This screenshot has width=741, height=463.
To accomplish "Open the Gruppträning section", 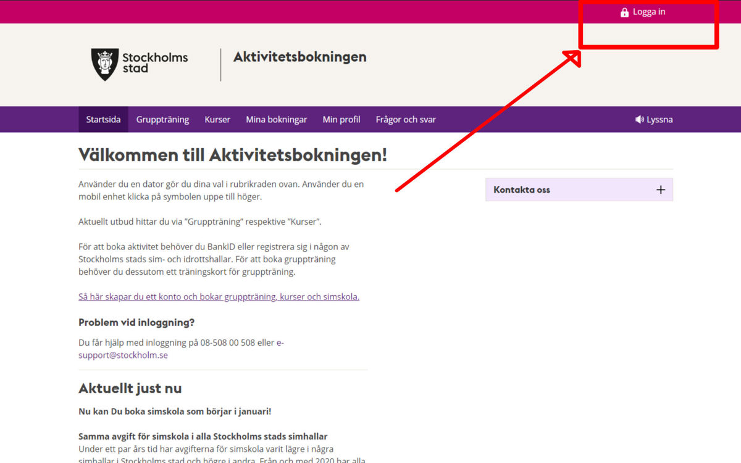I will click(x=162, y=119).
